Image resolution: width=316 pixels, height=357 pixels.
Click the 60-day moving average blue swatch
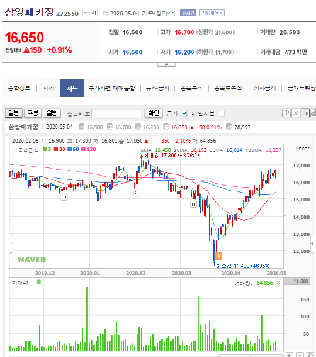(70, 149)
